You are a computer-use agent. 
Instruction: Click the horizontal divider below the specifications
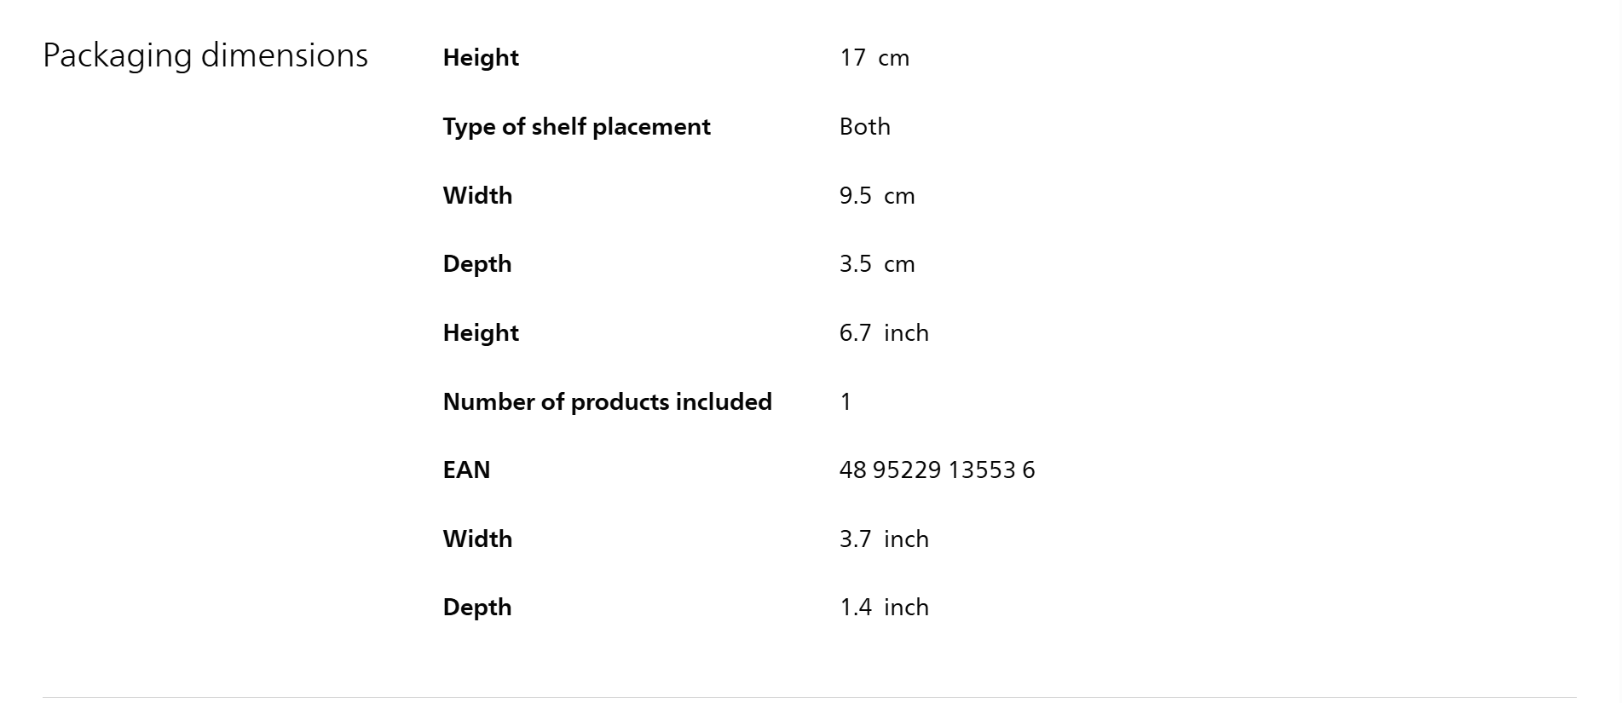[810, 697]
